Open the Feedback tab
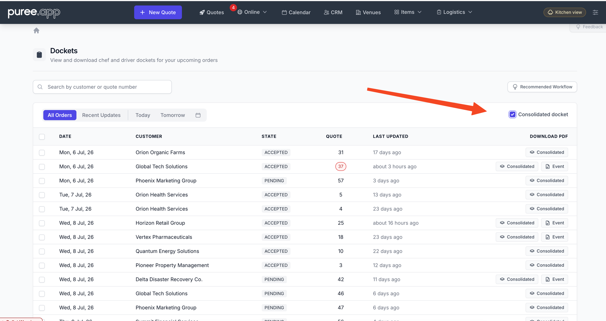 click(x=589, y=27)
